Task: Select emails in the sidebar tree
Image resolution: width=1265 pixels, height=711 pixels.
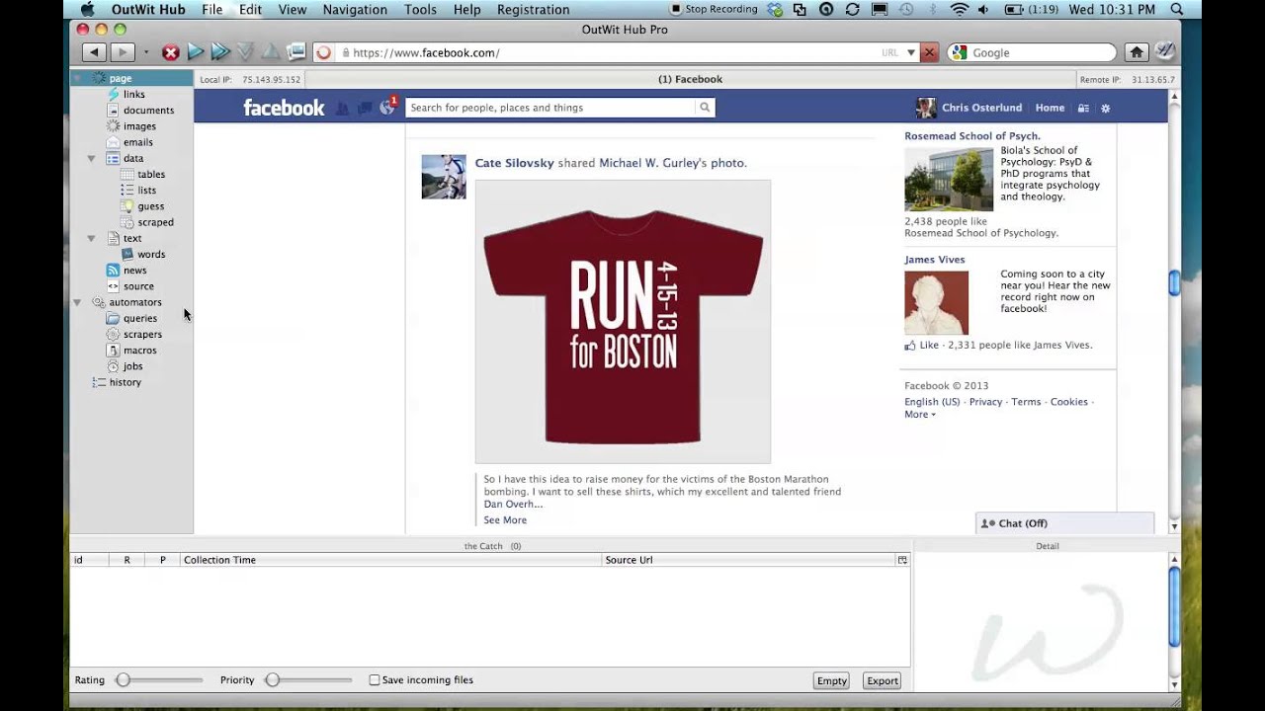Action: (x=138, y=142)
